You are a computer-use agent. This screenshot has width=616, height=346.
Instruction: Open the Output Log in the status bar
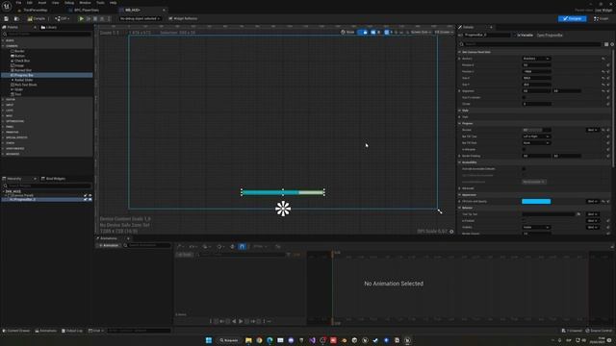pyautogui.click(x=72, y=331)
